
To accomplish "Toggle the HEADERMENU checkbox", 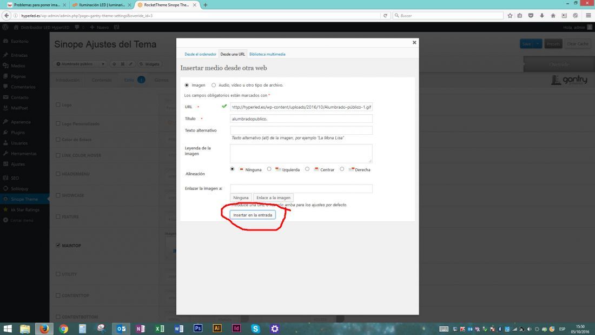I will 58,174.
